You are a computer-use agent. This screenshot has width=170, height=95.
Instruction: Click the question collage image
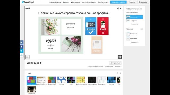(61, 35)
